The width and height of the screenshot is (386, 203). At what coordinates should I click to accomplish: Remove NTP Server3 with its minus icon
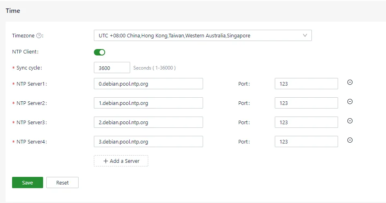click(x=350, y=121)
